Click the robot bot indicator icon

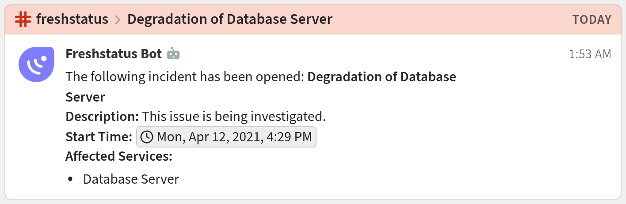[x=173, y=54]
